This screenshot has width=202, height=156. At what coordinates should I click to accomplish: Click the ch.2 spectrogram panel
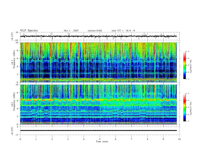98,105
